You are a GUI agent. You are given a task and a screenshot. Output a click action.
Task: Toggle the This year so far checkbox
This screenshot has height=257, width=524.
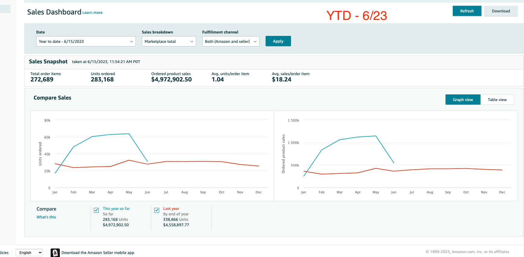[x=96, y=210]
